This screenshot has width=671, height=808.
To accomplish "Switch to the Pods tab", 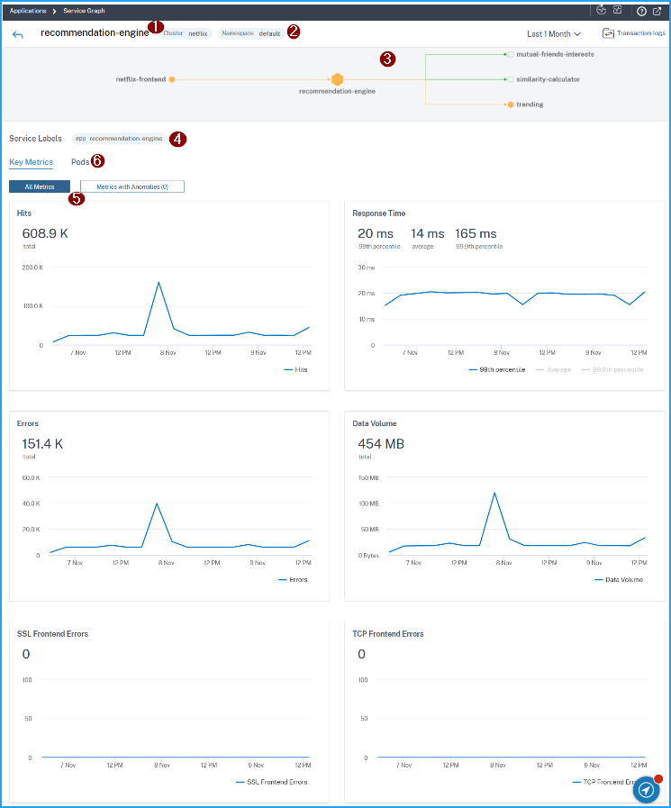I will (80, 162).
